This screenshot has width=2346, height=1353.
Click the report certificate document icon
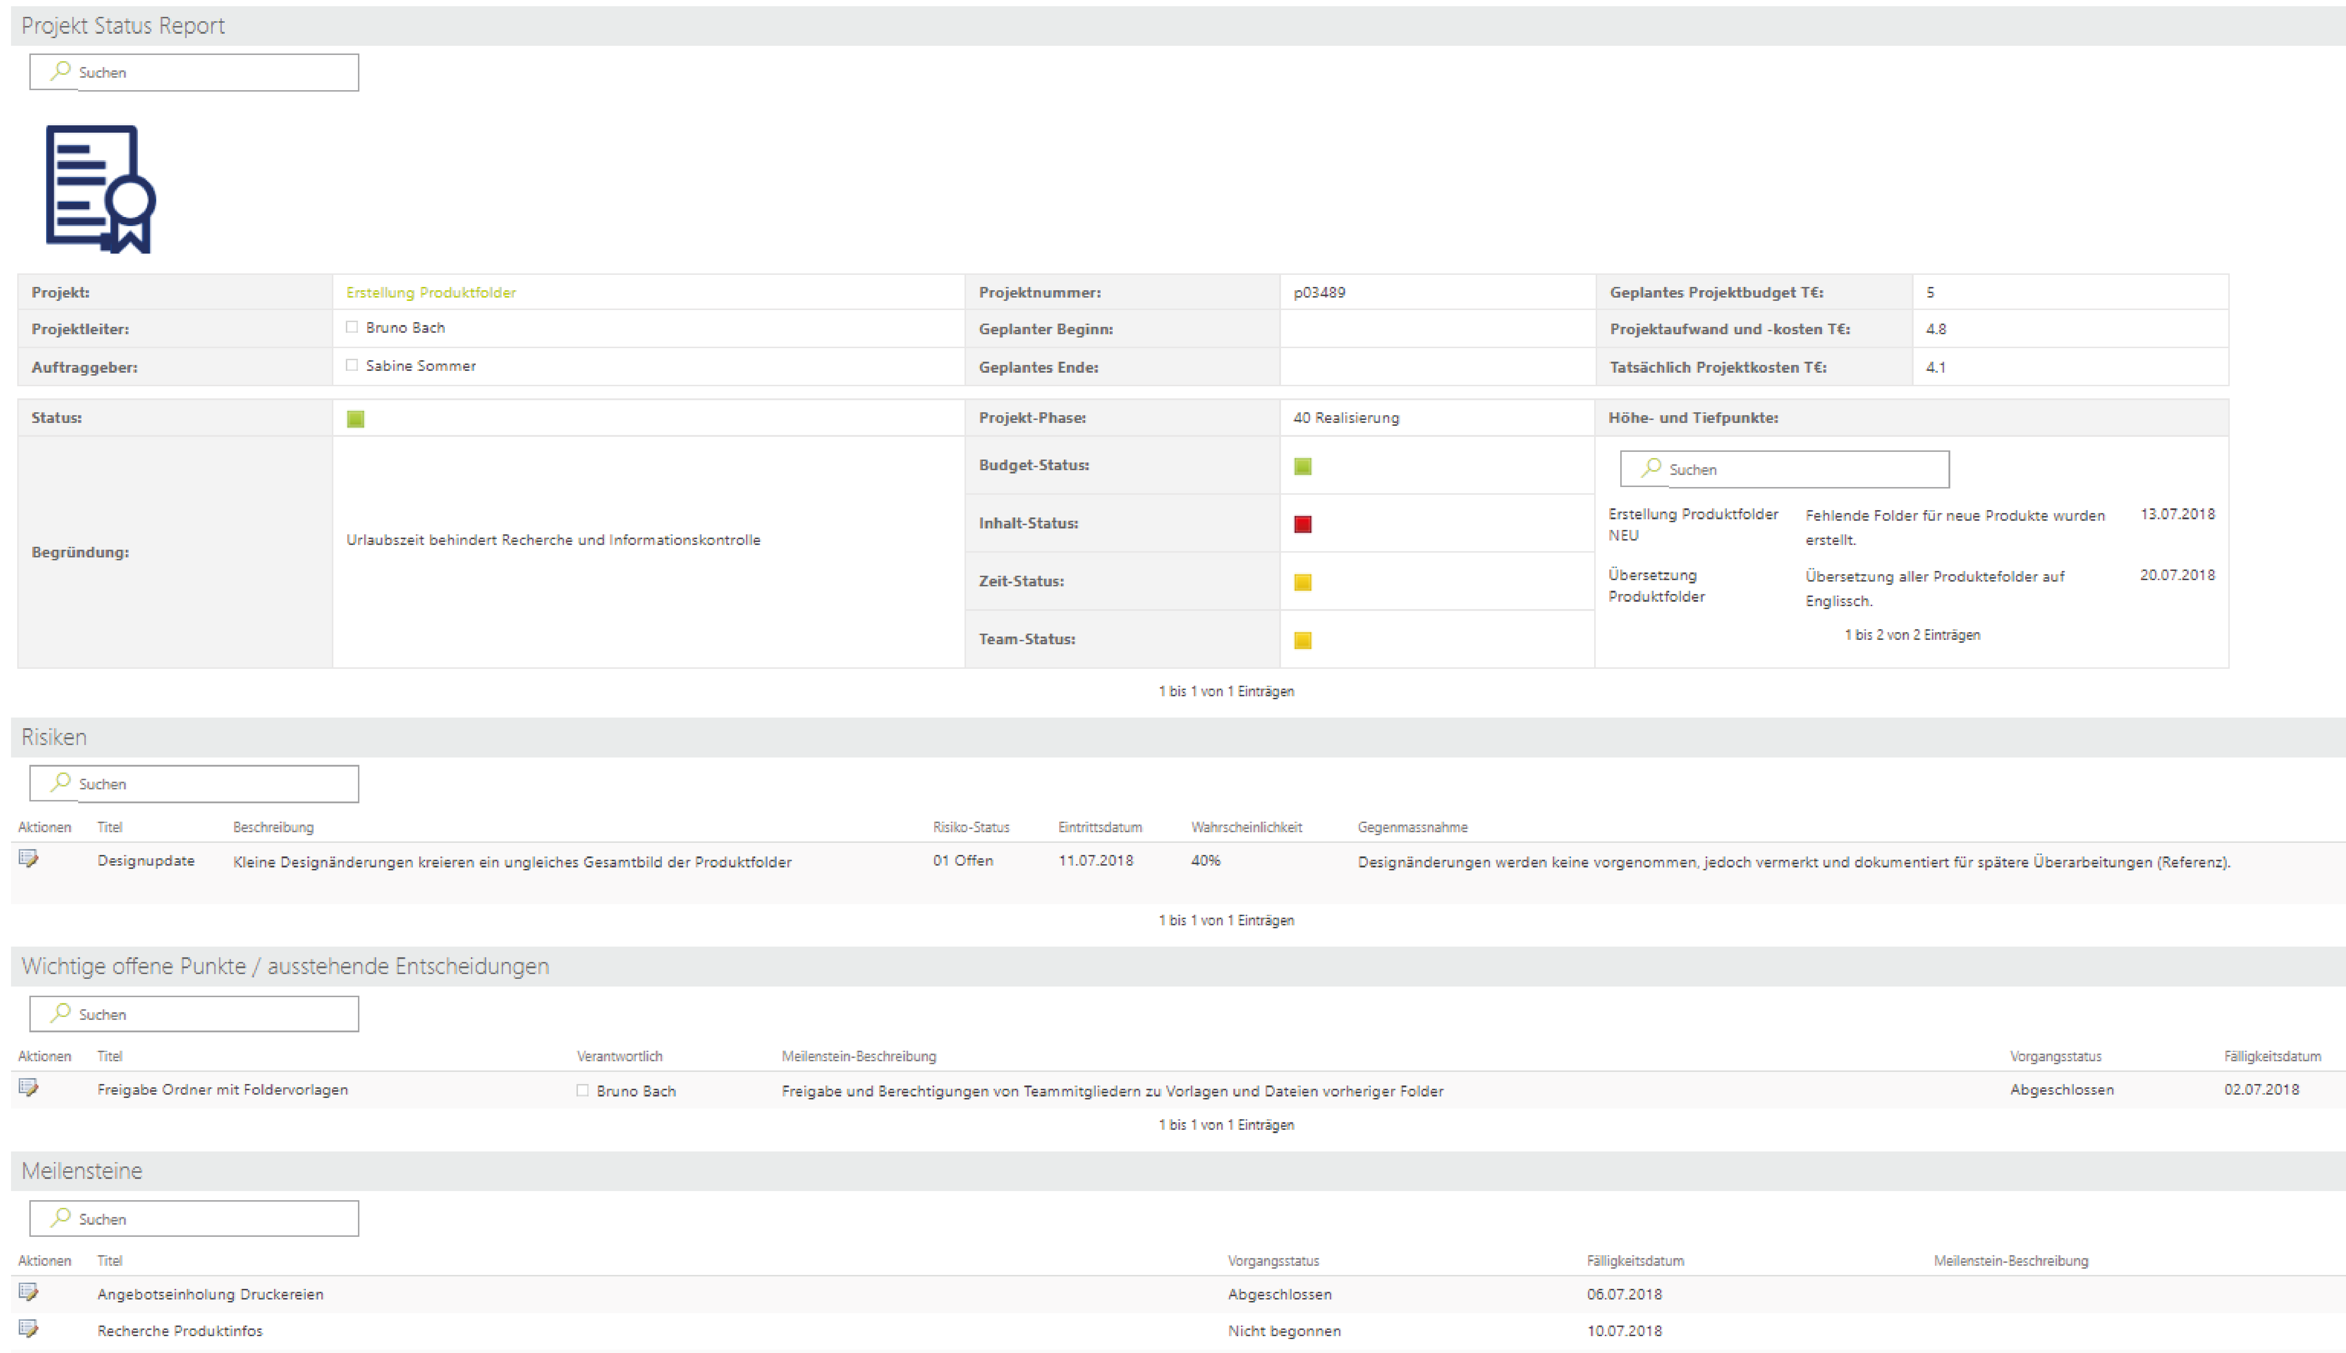[100, 189]
